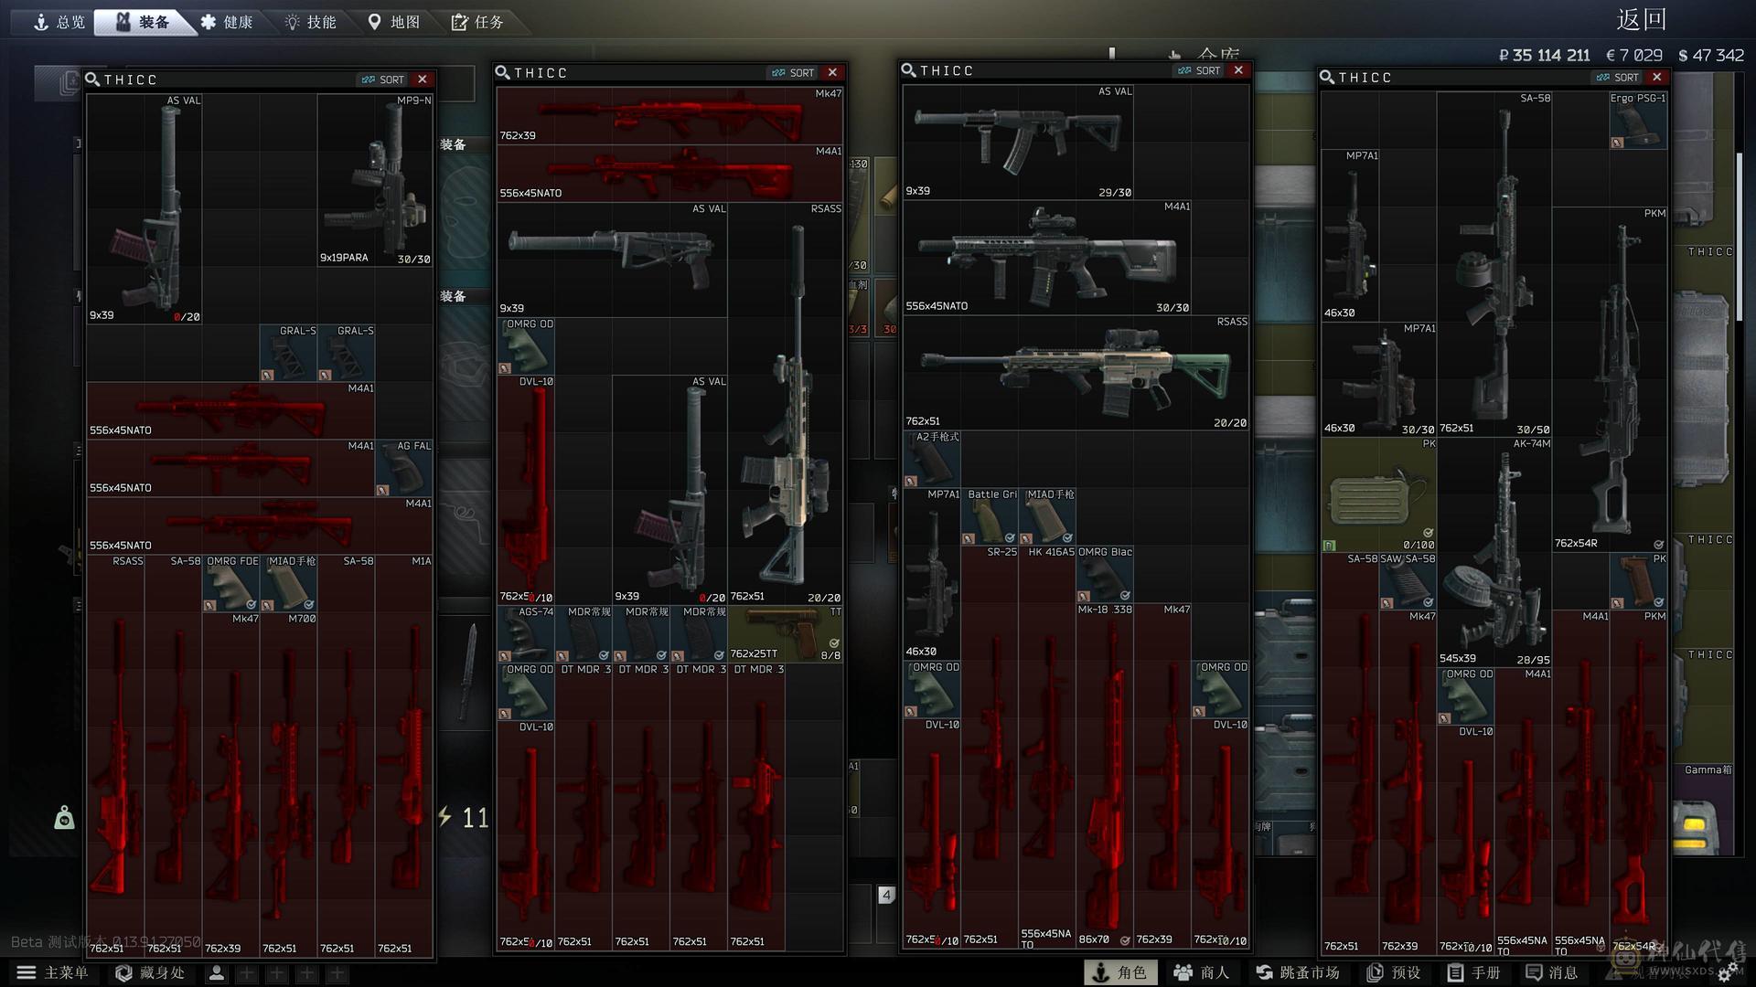Open the 任务 tasks tab
This screenshot has height=987, width=1756.
click(x=478, y=22)
